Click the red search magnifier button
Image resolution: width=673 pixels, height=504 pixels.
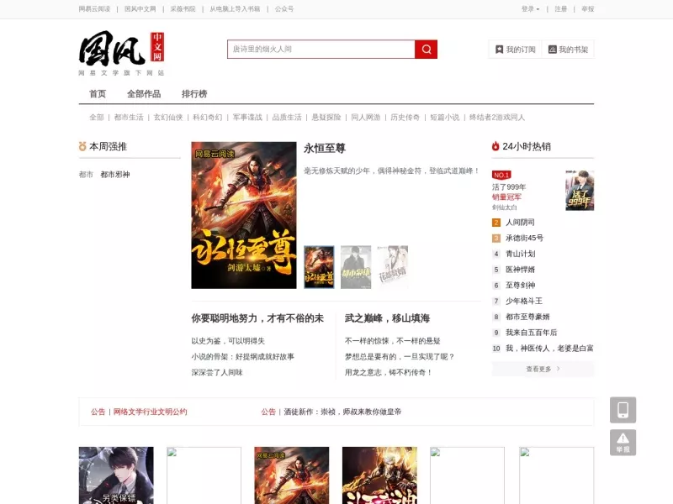click(426, 50)
